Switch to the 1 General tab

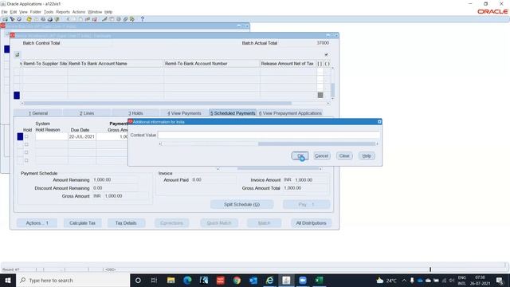point(38,113)
